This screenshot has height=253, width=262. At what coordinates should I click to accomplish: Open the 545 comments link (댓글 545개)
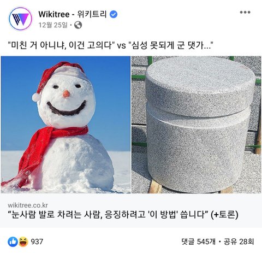pos(199,242)
